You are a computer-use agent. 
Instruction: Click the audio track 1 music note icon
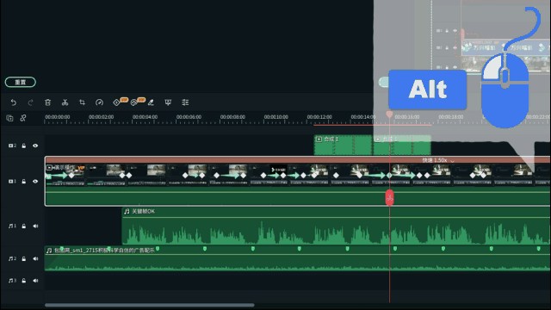coord(12,226)
